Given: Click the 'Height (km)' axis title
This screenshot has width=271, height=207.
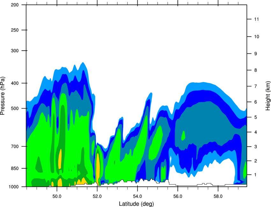Looking at the screenshot, I should coord(268,96).
